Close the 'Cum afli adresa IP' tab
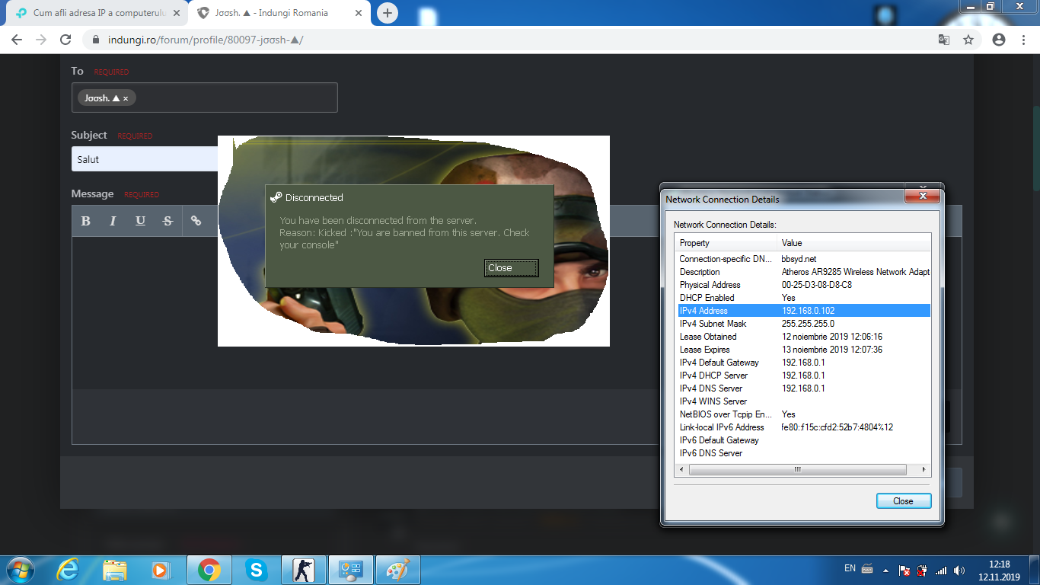Viewport: 1040px width, 585px height. point(176,13)
